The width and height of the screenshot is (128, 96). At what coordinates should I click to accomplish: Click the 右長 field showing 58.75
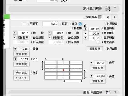[x=24, y=49]
